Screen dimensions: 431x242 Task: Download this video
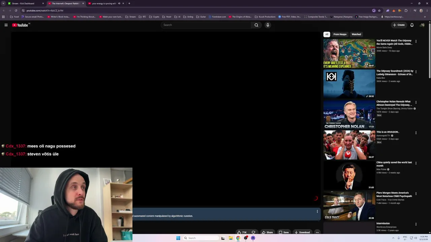pyautogui.click(x=302, y=232)
